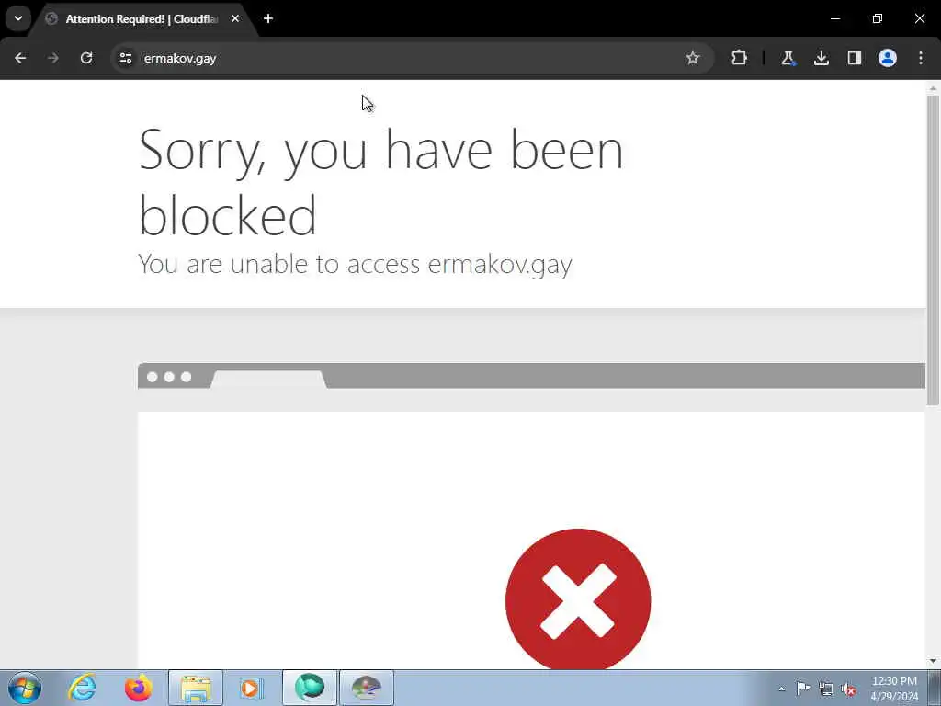The height and width of the screenshot is (706, 941).
Task: Close the Attention Required tab
Action: [x=235, y=18]
